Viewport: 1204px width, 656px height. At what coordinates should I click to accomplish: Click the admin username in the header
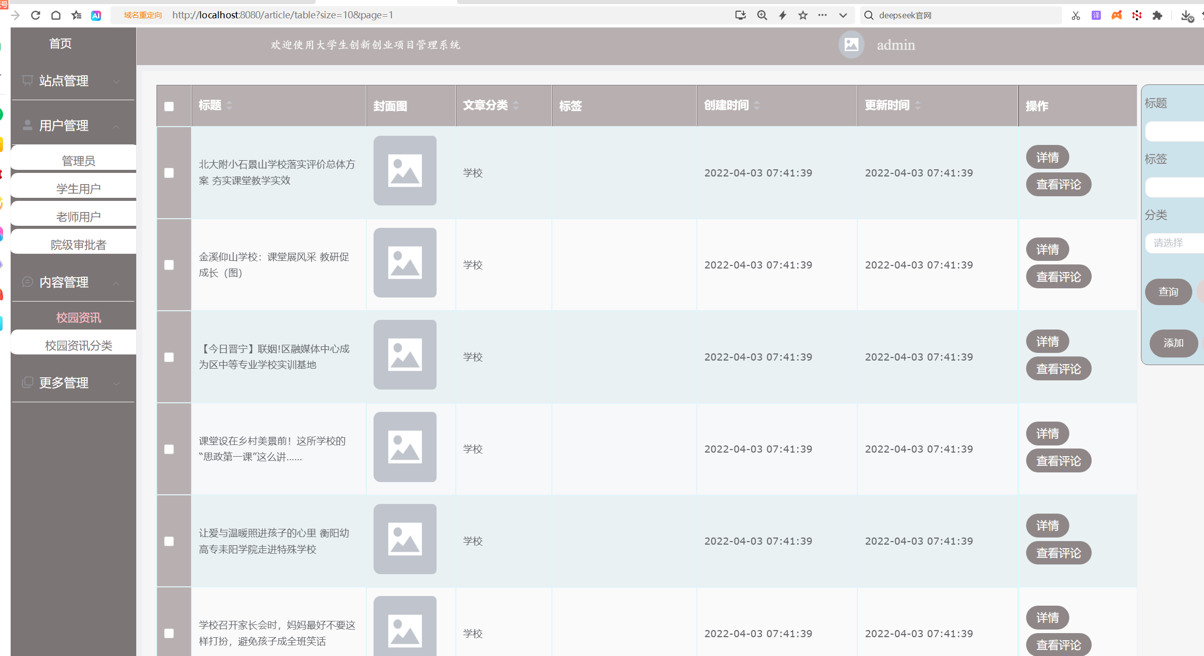896,45
